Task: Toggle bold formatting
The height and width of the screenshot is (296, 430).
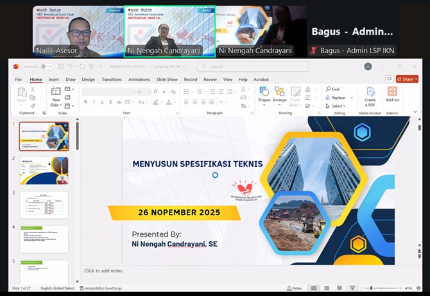Action: [x=85, y=102]
